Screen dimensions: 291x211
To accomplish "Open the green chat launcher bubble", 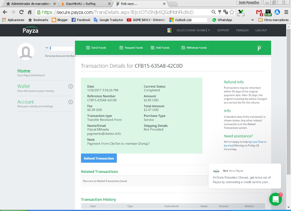I will [x=275, y=199].
